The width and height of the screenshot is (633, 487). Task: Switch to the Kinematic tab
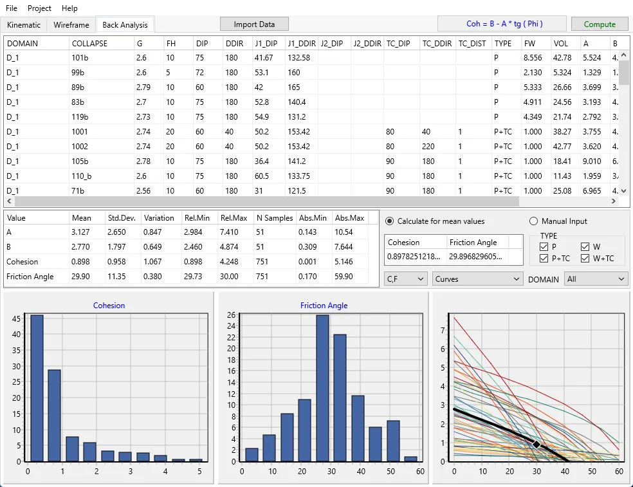pyautogui.click(x=24, y=25)
